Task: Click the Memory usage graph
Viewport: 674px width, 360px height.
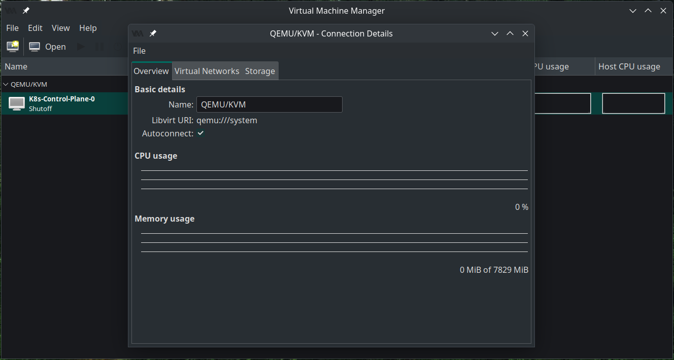Action: click(x=334, y=243)
